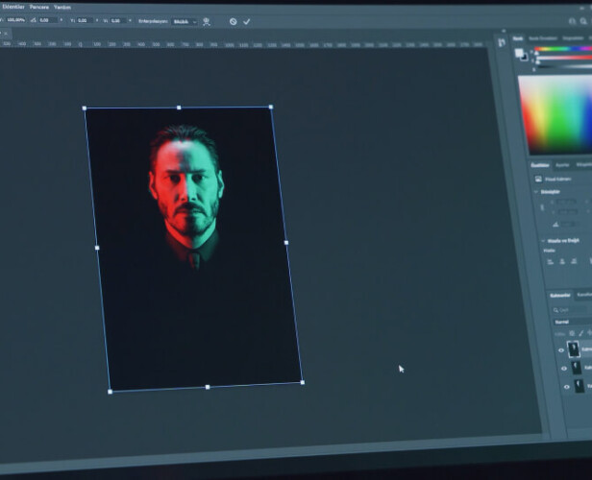592x480 pixels.
Task: Commit the transform with the checkmark icon
Action: pyautogui.click(x=247, y=21)
